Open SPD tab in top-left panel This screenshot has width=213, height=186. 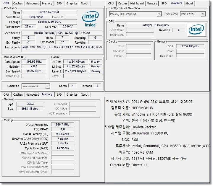point(59,3)
